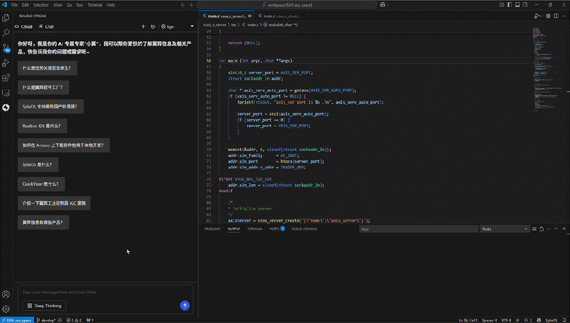Open the Remote Explorer view

[6, 93]
